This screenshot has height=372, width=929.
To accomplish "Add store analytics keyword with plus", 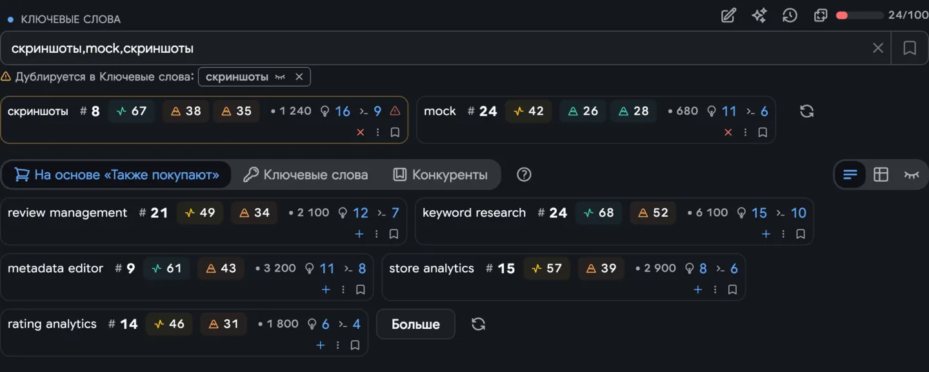I will (697, 289).
